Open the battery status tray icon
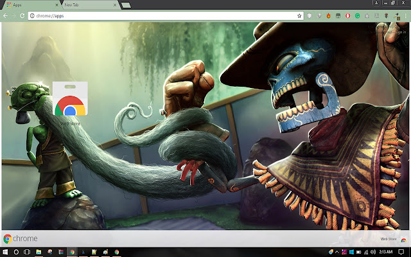The image size is (411, 257). [358, 253]
